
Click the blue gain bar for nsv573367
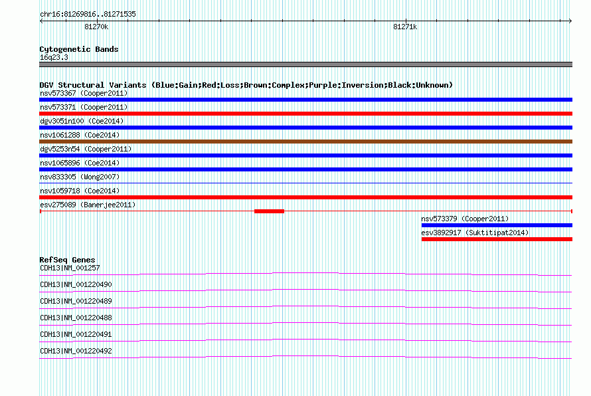click(305, 100)
